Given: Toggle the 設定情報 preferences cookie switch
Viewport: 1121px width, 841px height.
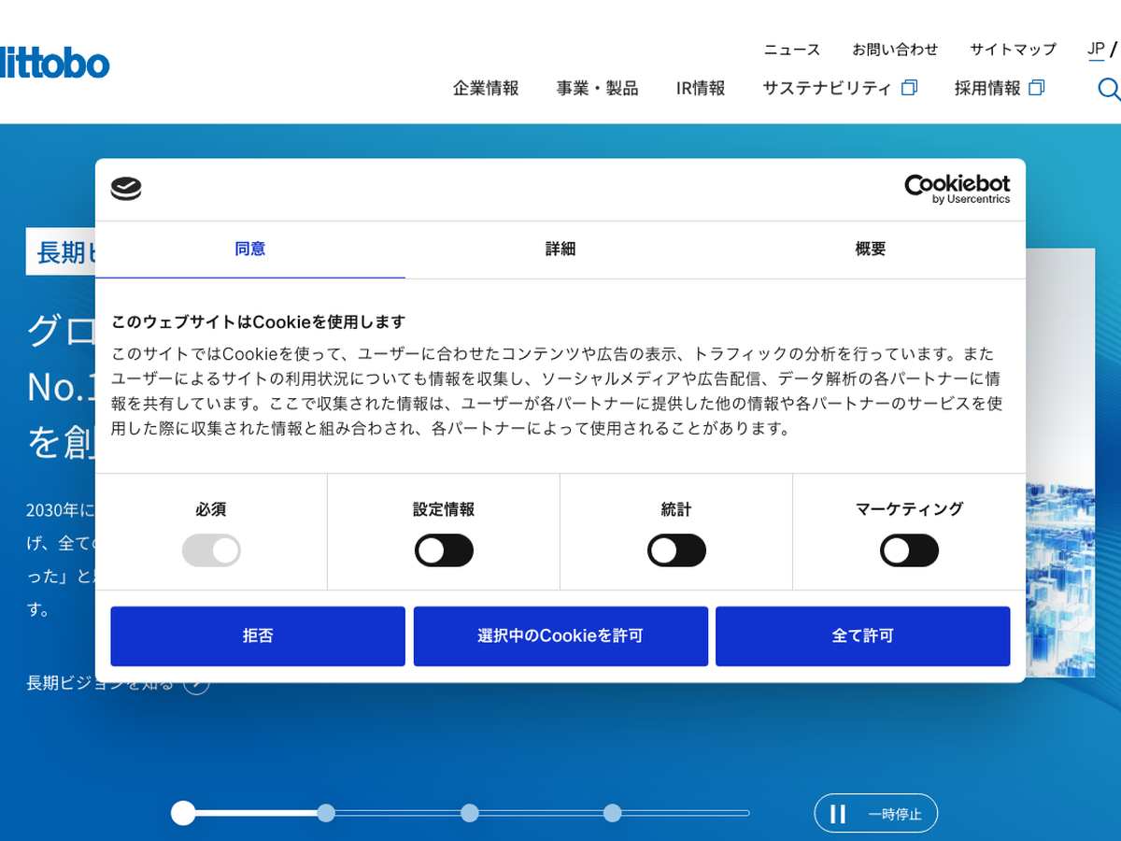Looking at the screenshot, I should (x=444, y=550).
